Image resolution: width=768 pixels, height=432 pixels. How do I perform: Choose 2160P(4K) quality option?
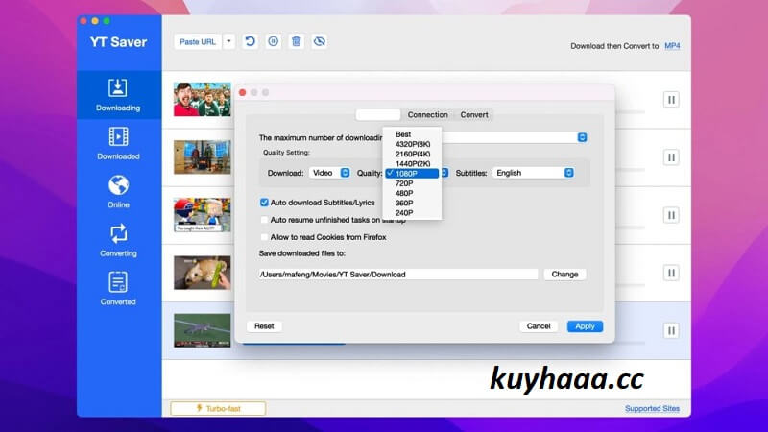413,154
